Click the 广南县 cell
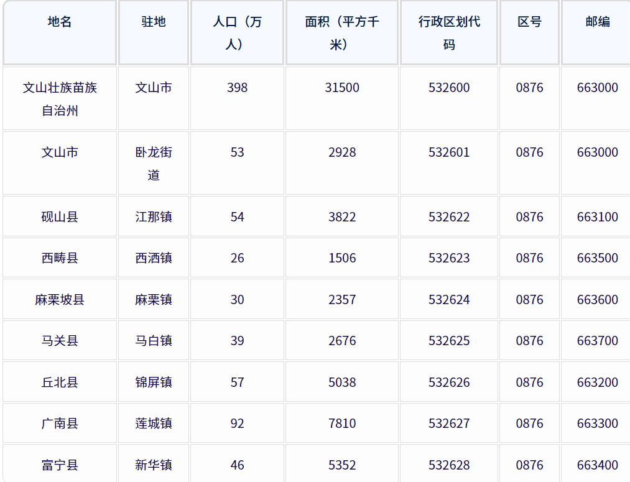 point(60,424)
